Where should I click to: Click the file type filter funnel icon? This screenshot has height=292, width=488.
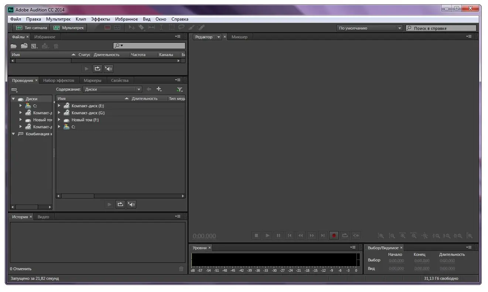(180, 89)
